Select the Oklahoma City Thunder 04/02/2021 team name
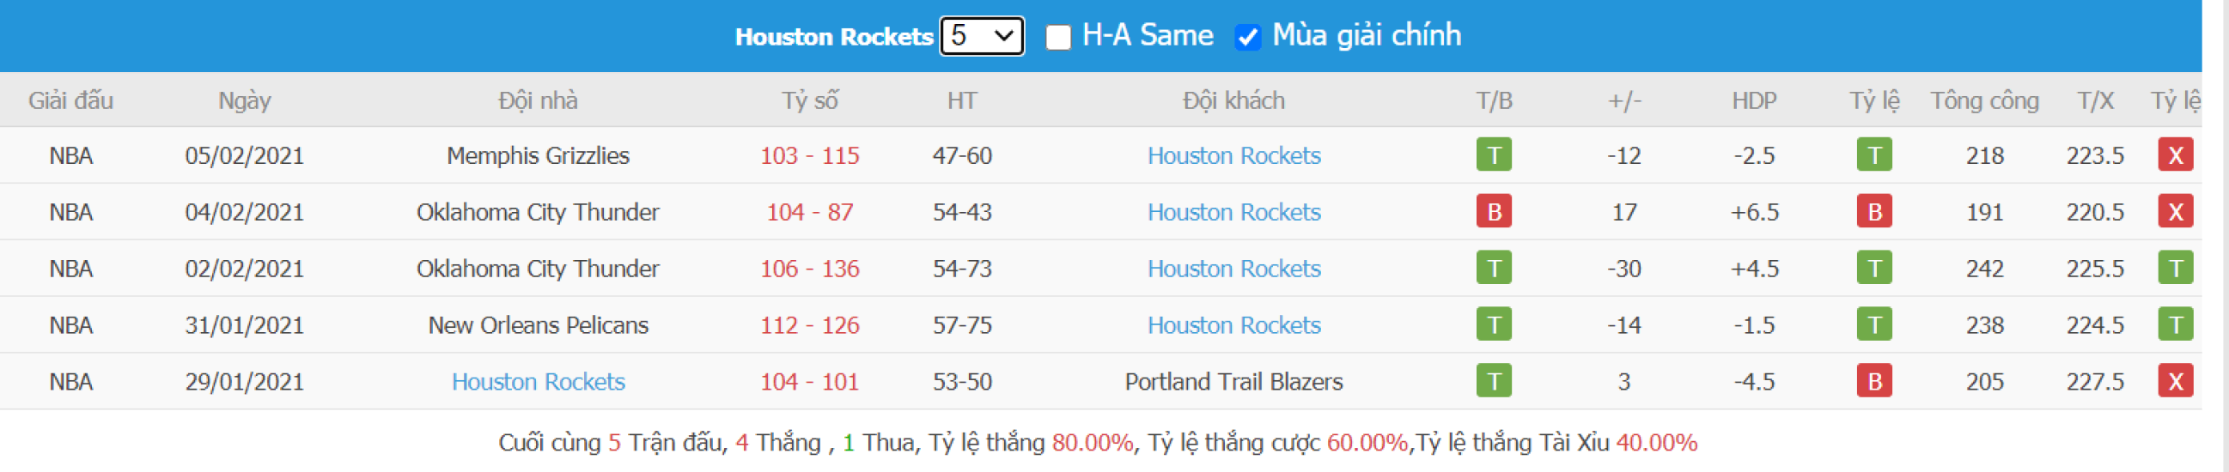 click(539, 212)
